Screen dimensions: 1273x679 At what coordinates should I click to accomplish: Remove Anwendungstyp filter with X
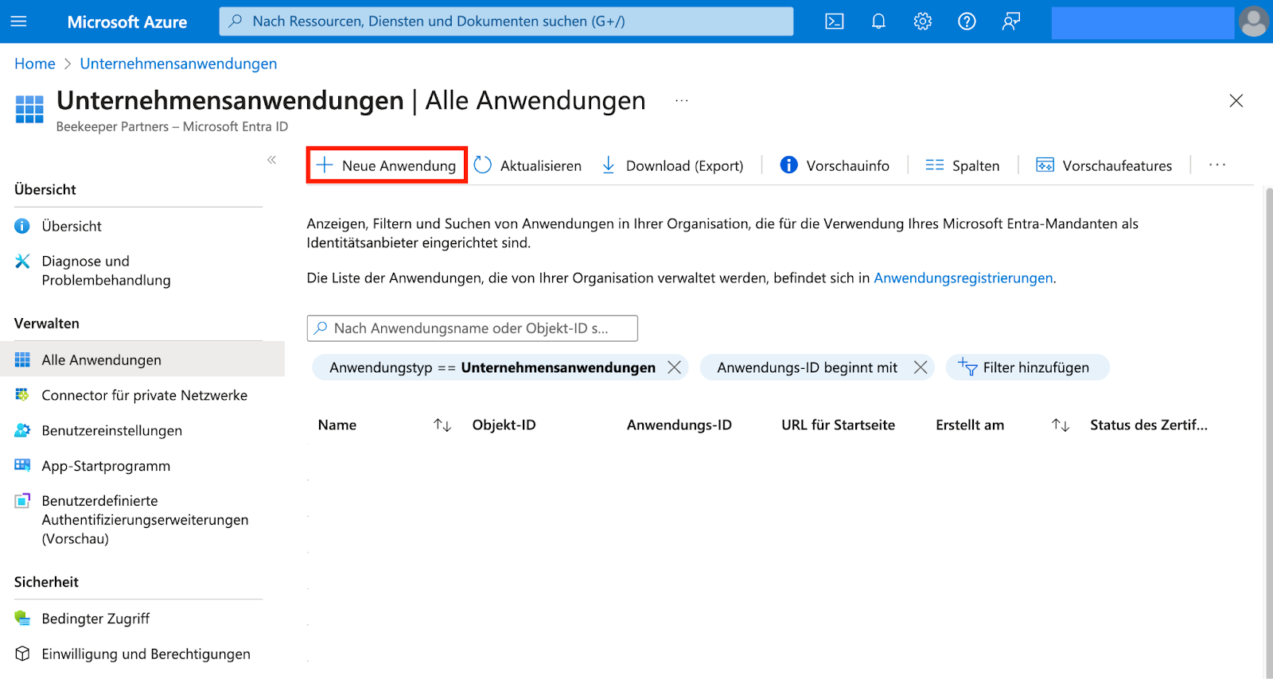pos(674,367)
